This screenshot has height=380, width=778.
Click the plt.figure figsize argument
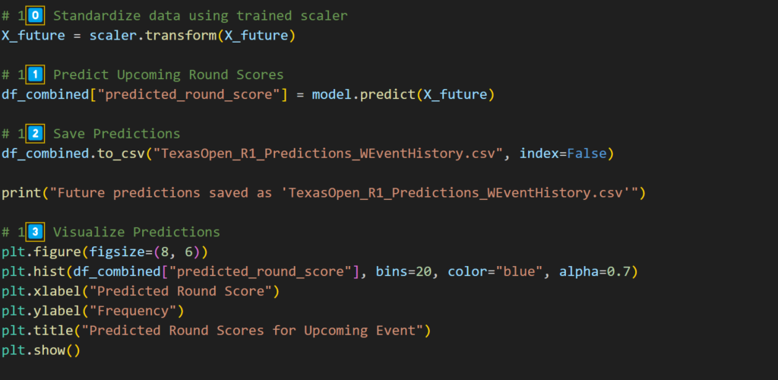(144, 252)
